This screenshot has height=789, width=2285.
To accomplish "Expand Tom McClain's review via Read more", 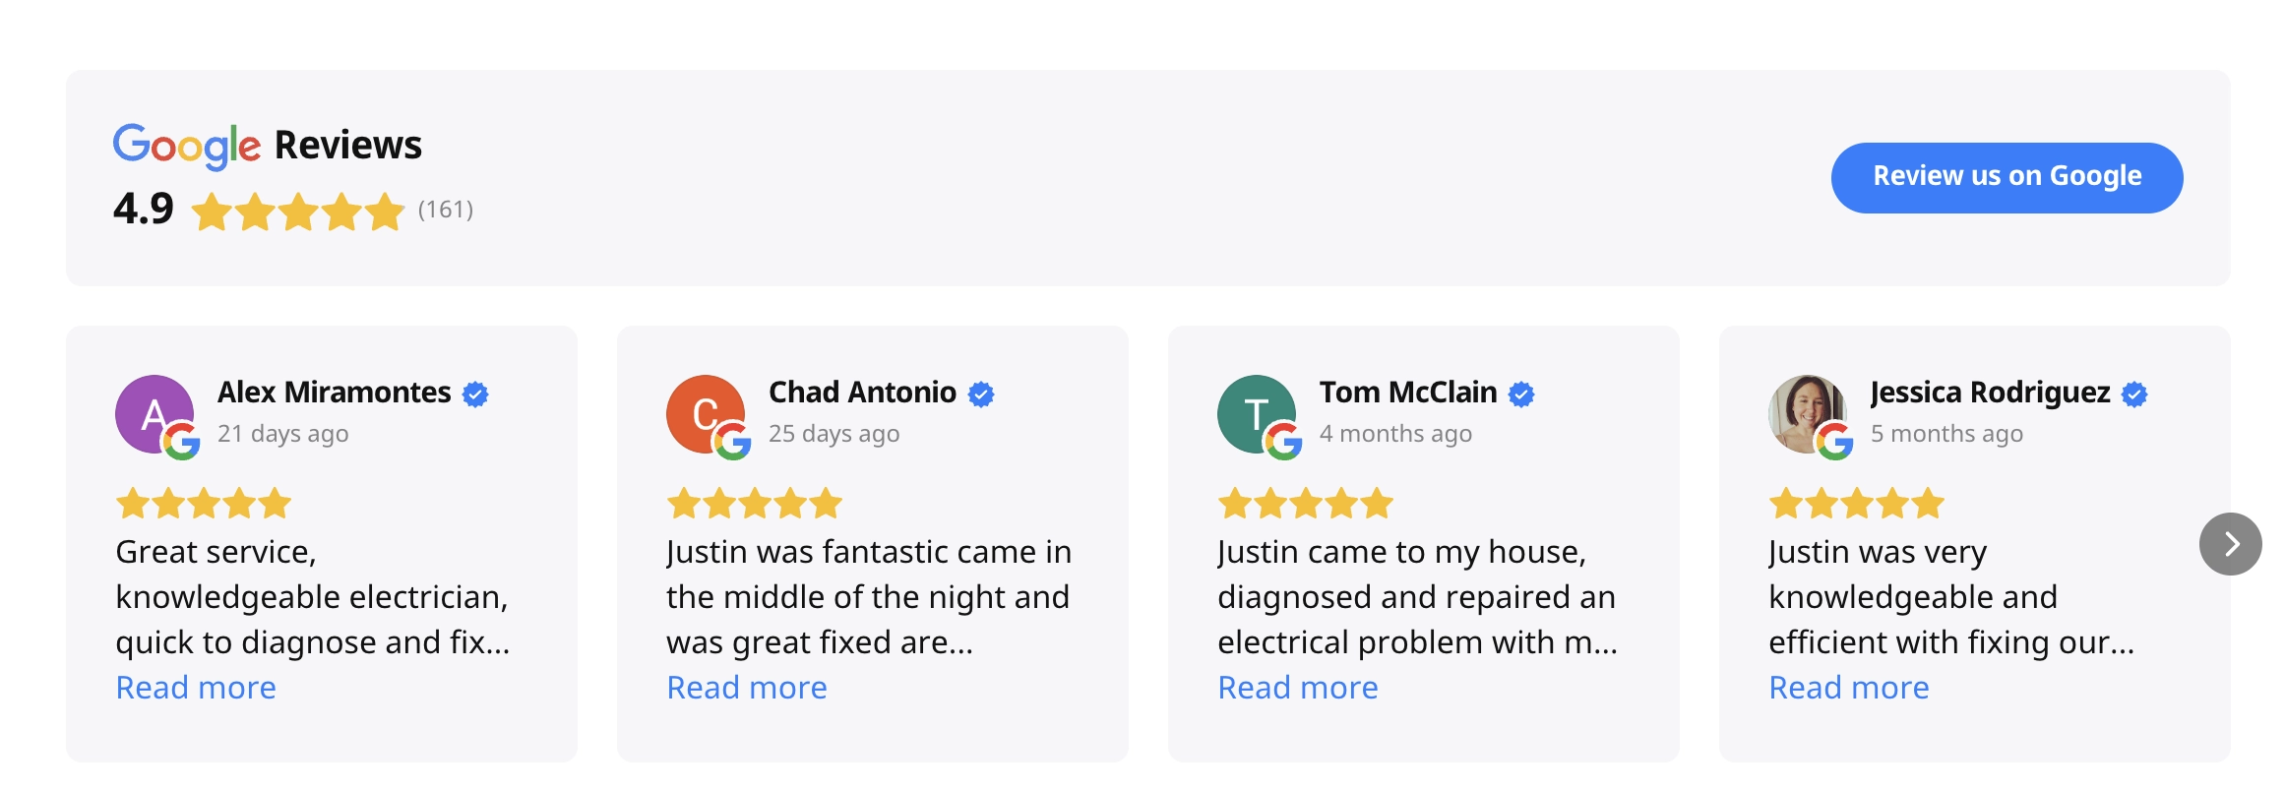I will [1297, 687].
